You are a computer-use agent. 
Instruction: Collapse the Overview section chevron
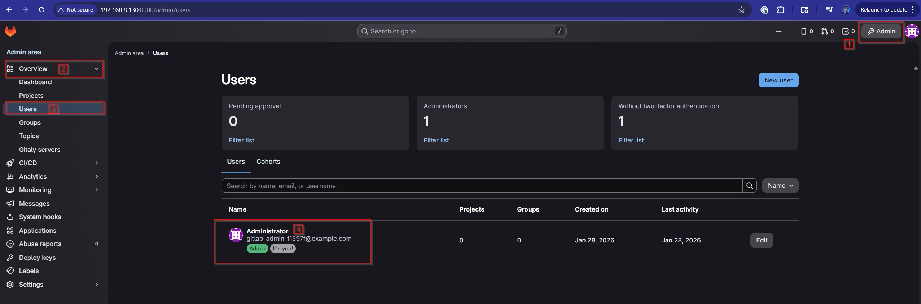click(97, 69)
